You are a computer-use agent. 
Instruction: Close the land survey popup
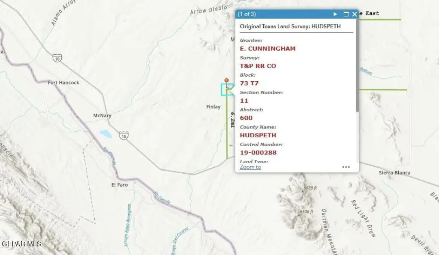(x=355, y=14)
